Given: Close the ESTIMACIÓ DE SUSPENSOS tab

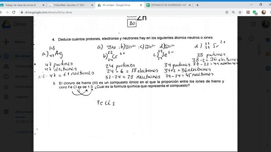Looking at the screenshot, I should (190, 5).
